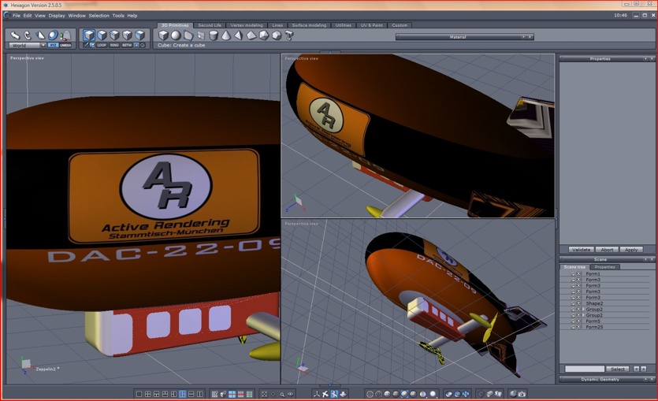Click the RING selection button

(114, 45)
